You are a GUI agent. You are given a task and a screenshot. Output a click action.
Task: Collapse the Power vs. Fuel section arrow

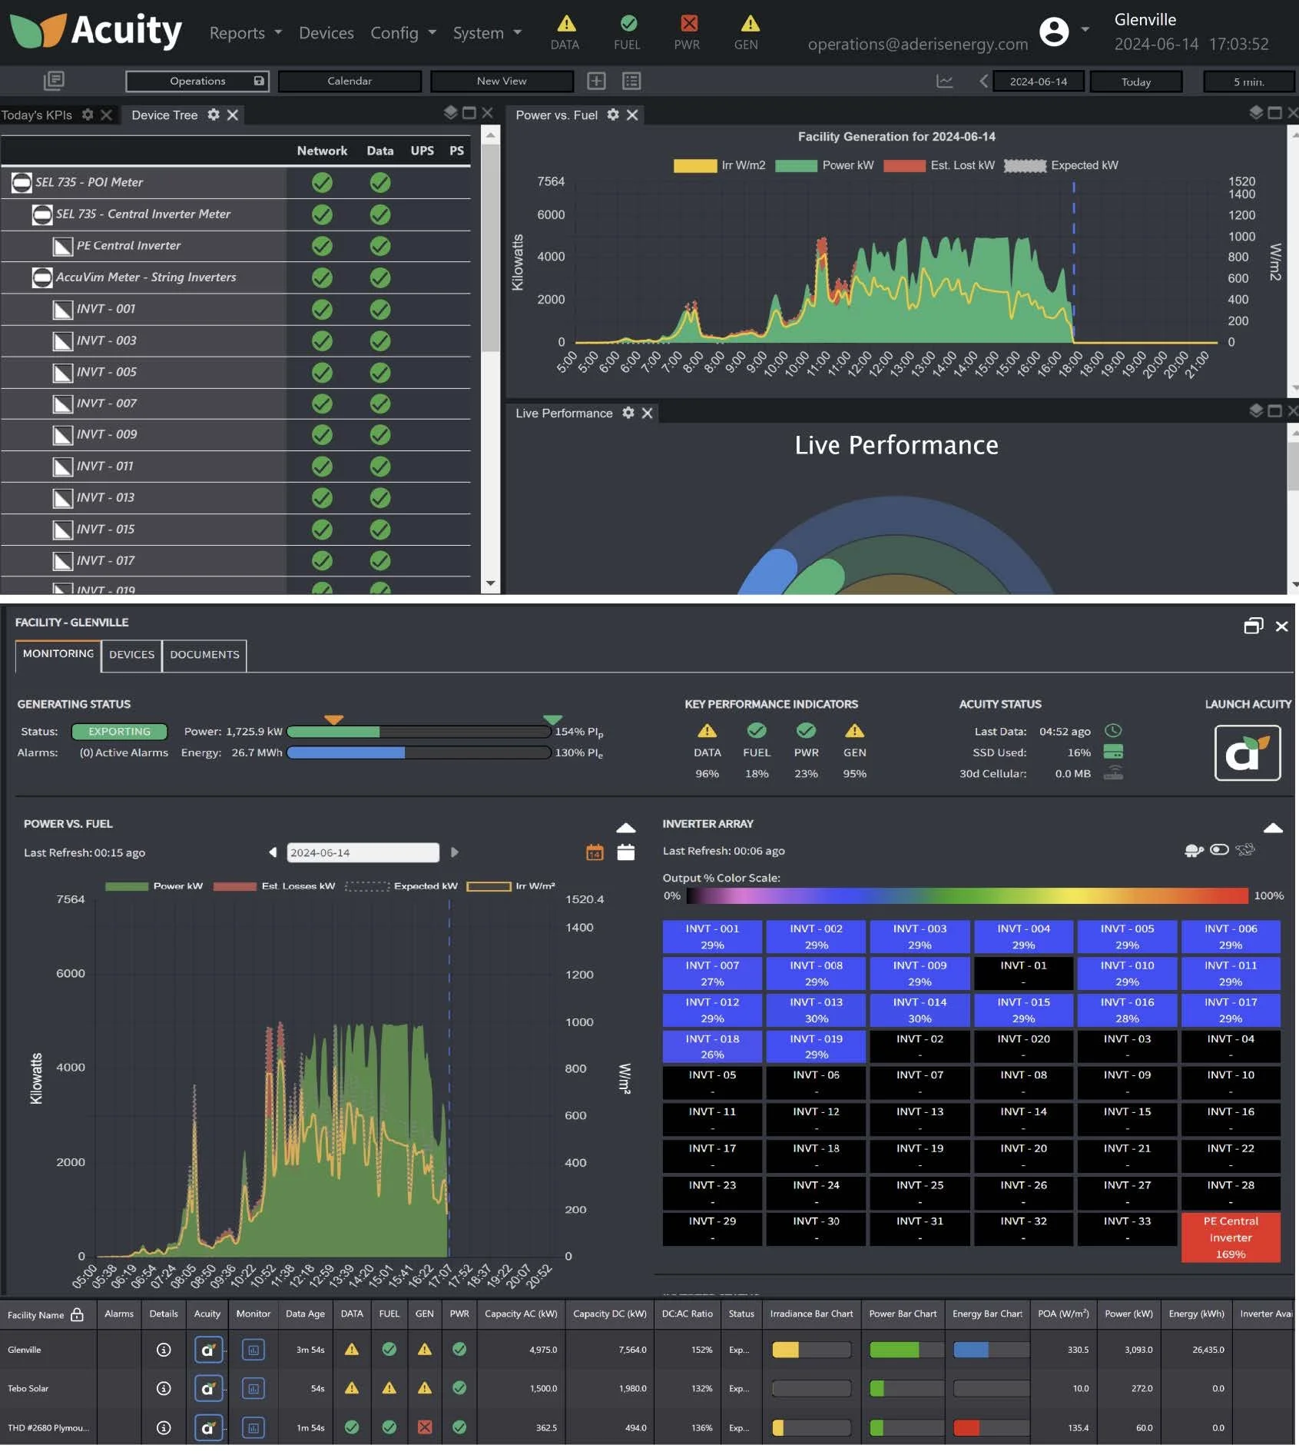pyautogui.click(x=625, y=827)
